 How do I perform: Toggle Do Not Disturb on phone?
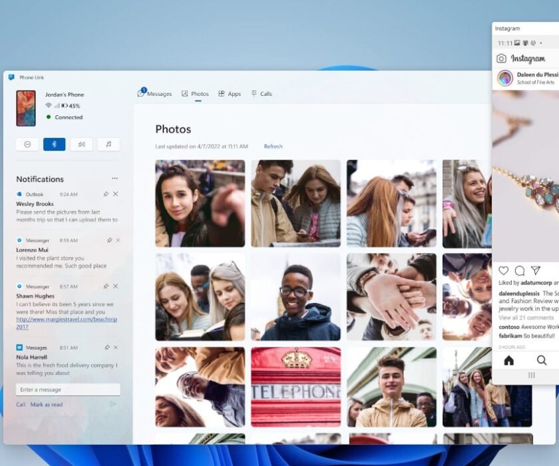tap(27, 144)
